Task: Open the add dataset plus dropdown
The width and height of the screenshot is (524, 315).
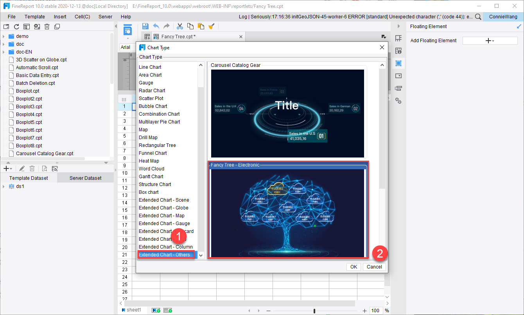Action: [7, 168]
